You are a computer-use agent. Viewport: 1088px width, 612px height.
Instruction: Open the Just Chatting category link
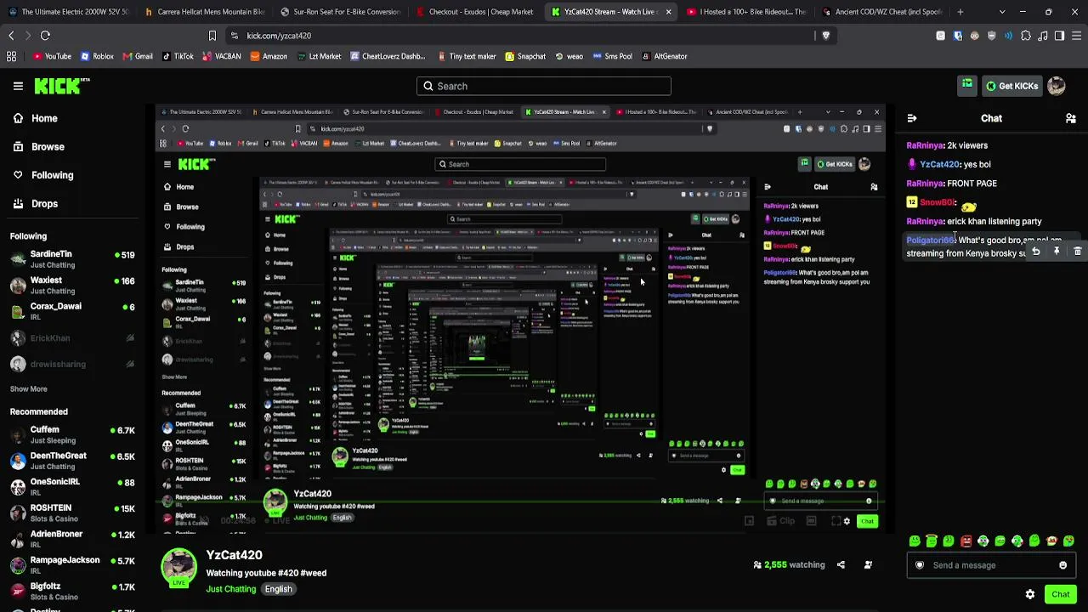click(x=231, y=589)
